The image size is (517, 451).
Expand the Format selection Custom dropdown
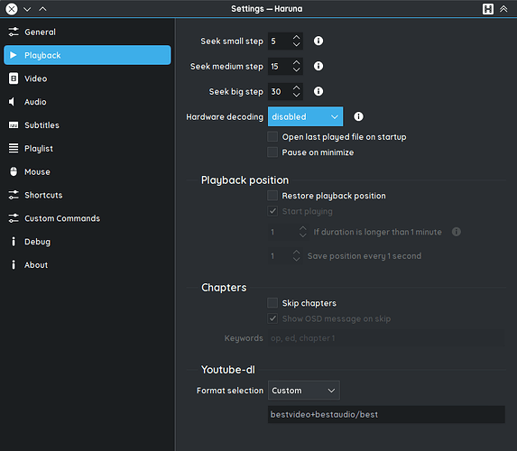coord(304,391)
